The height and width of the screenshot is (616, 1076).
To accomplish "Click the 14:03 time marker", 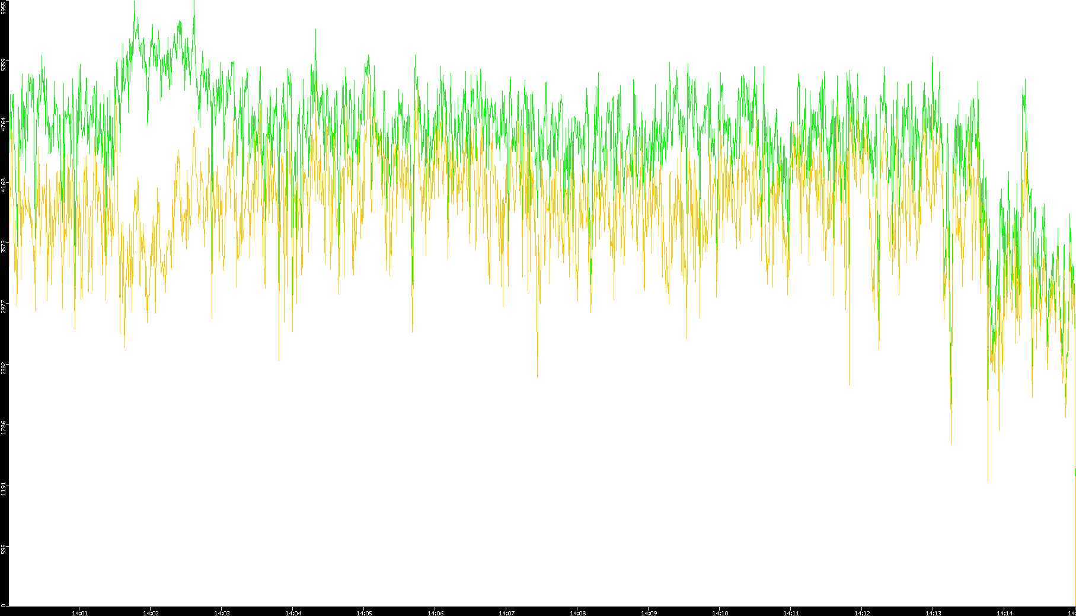I will [x=222, y=612].
